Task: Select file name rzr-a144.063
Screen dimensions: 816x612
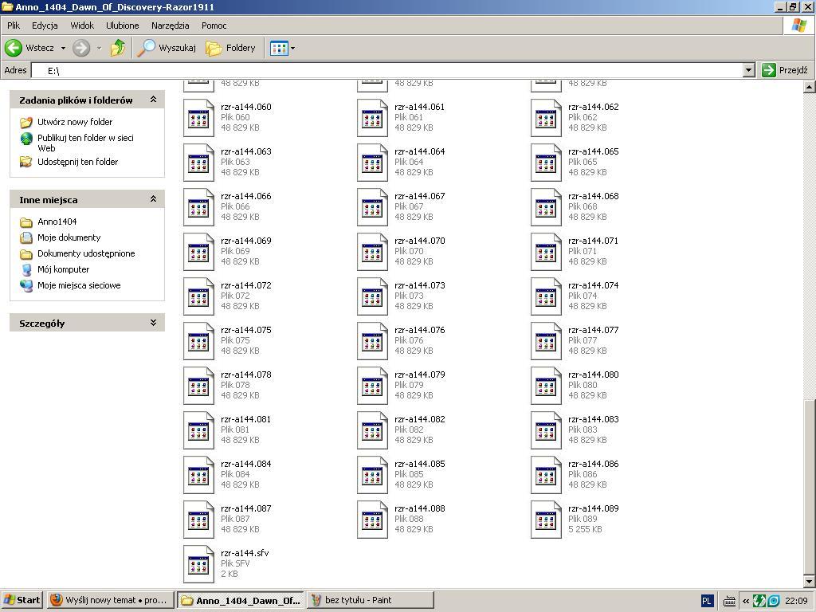Action: (246, 152)
